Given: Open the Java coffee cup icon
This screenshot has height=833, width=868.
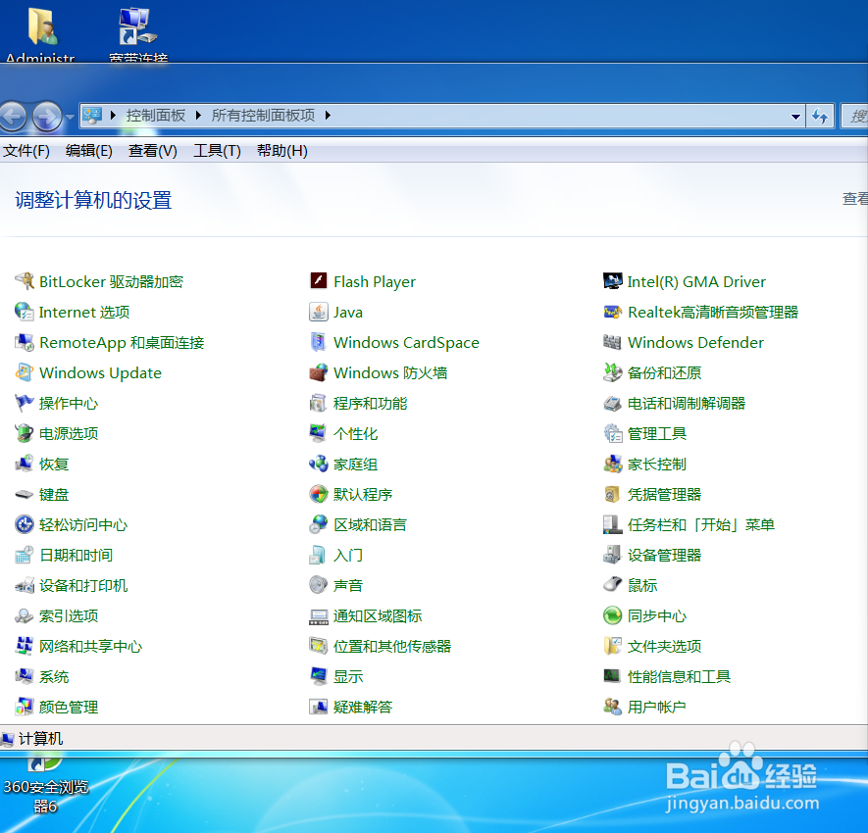Looking at the screenshot, I should coord(319,312).
